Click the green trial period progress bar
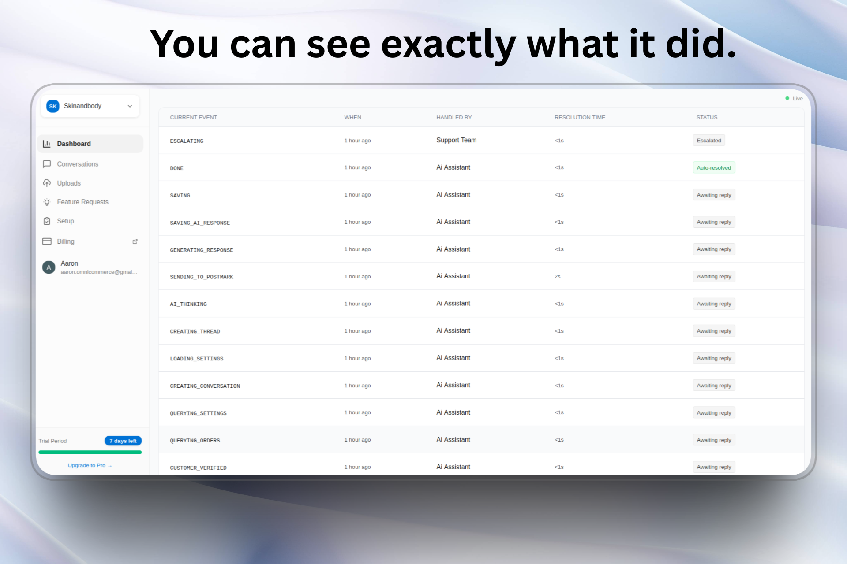Viewport: 847px width, 564px height. click(90, 452)
